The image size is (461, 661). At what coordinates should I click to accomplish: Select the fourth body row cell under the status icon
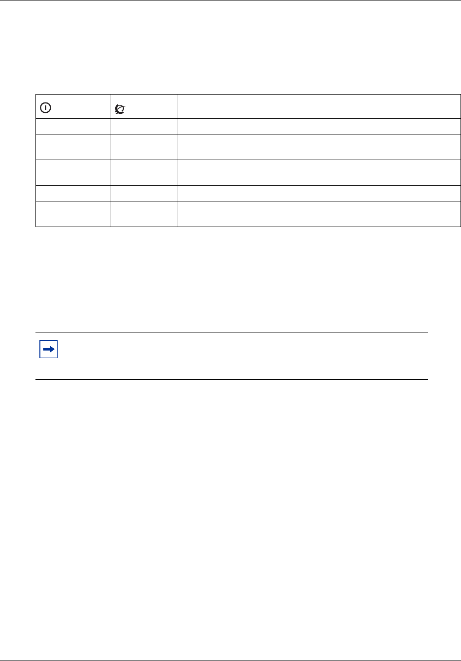(x=143, y=193)
